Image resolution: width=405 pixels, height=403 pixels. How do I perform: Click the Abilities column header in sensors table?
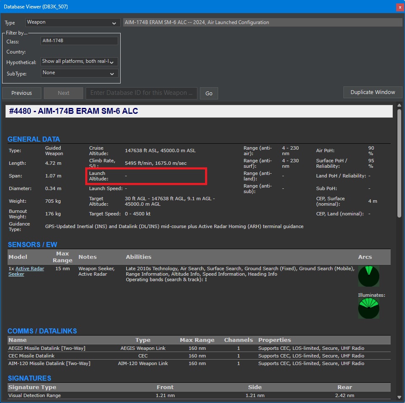[x=138, y=257]
